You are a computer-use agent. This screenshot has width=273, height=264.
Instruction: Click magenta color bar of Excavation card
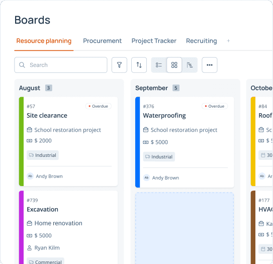click(21, 227)
